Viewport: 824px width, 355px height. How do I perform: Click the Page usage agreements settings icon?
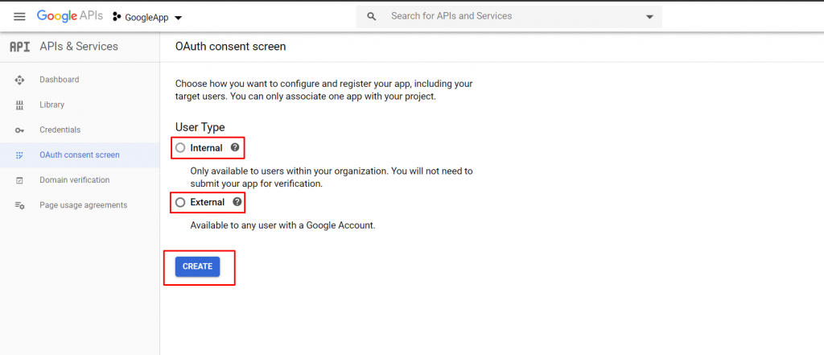click(x=19, y=205)
